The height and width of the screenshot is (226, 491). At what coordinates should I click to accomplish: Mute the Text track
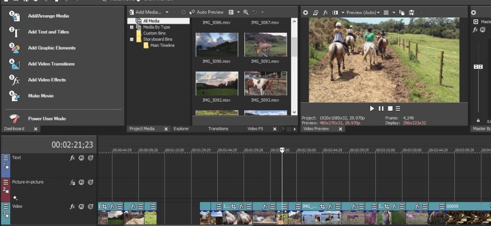[x=81, y=158]
